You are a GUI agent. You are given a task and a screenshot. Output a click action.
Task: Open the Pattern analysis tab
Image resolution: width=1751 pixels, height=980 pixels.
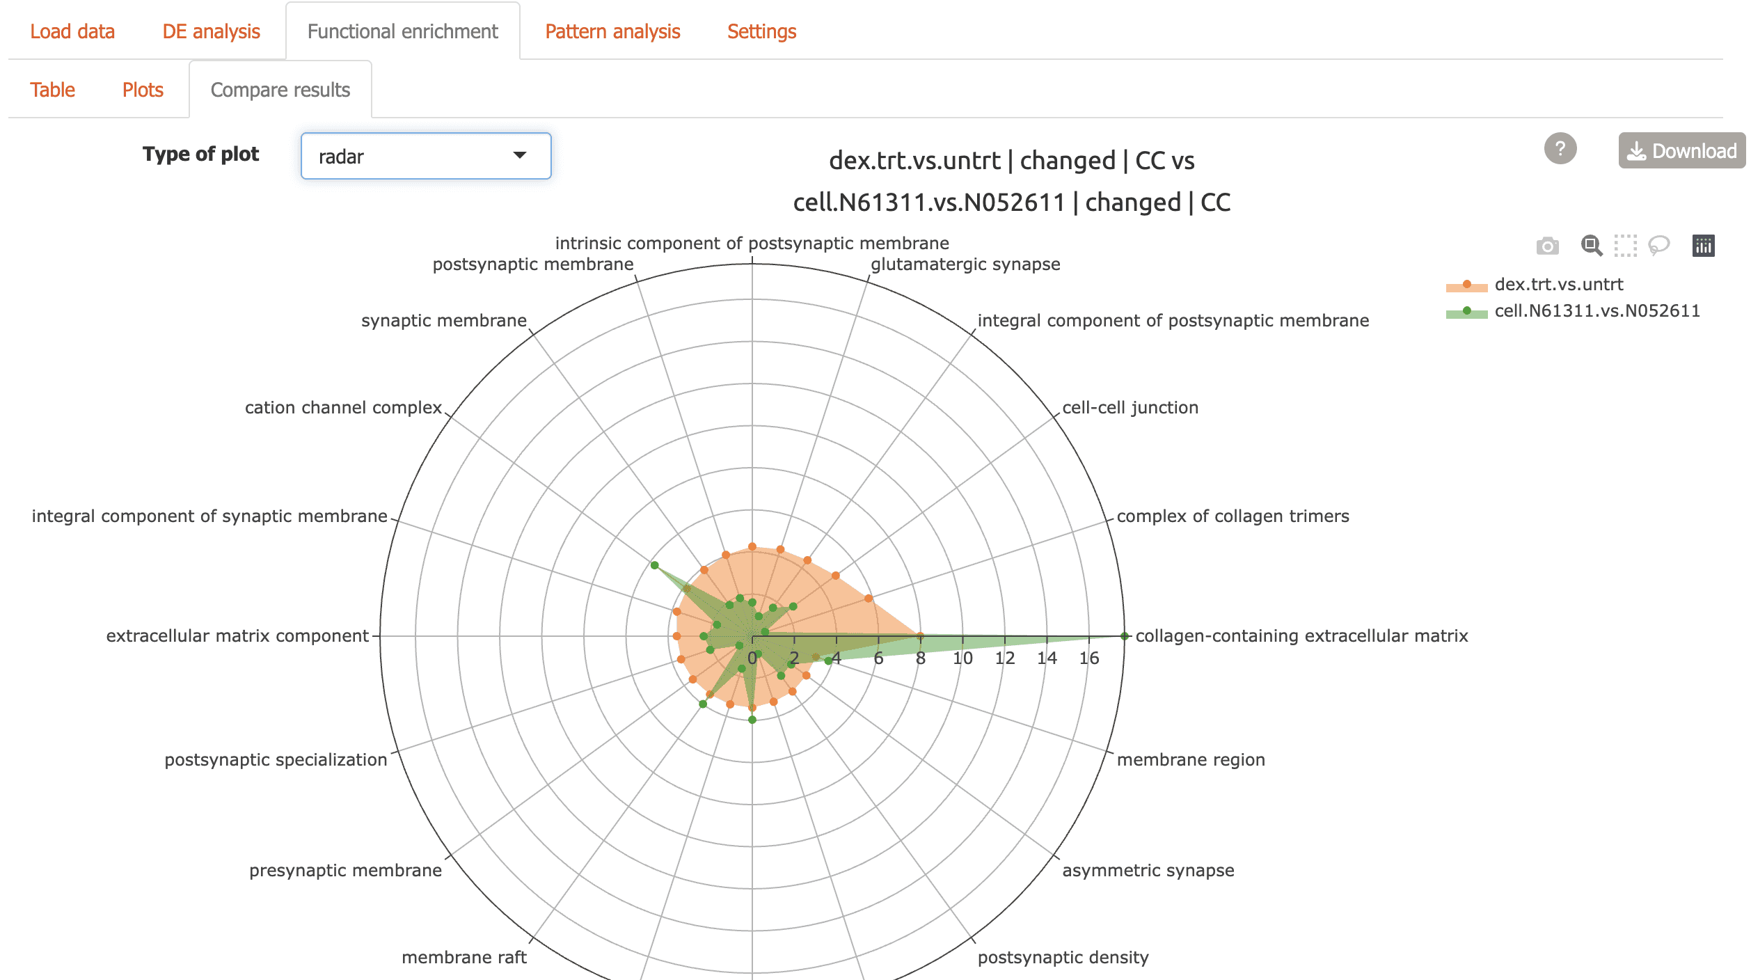pos(612,31)
